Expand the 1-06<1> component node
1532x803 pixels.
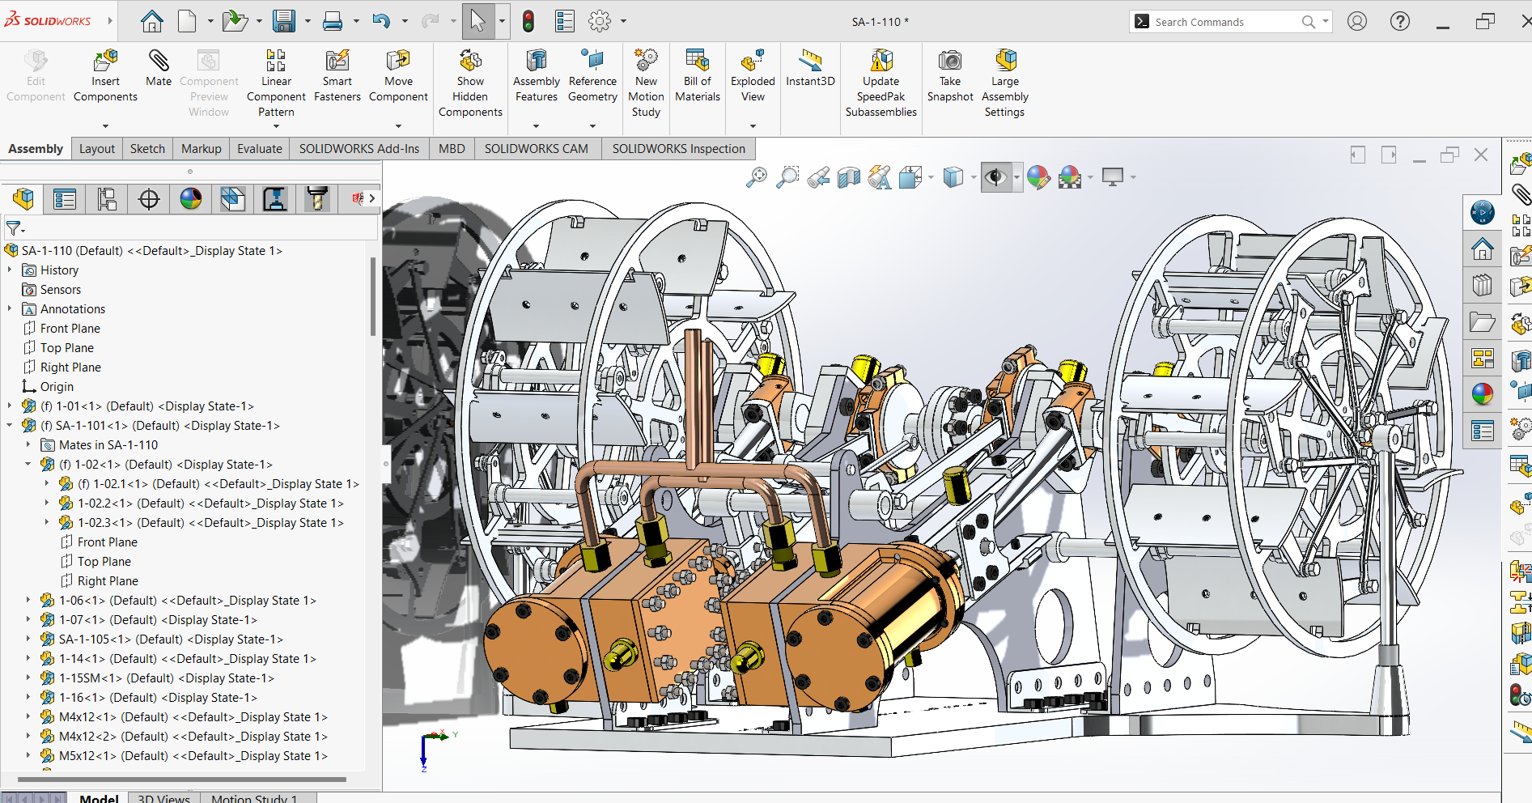coord(28,600)
